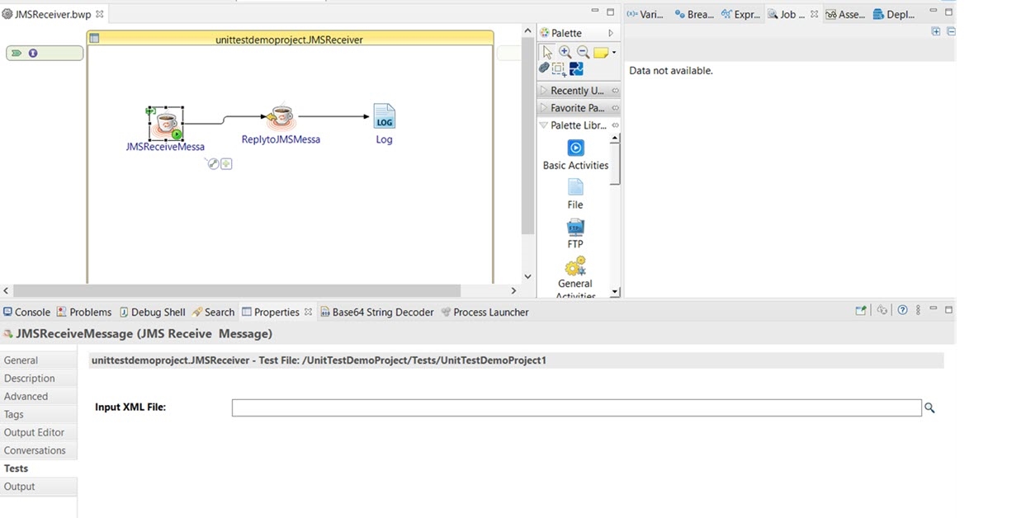Click the Zoom Out palette tool
Image resolution: width=1021 pixels, height=518 pixels.
[583, 53]
